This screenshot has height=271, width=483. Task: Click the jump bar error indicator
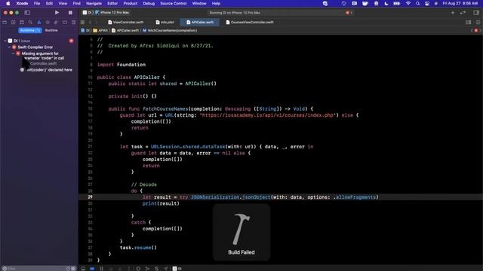(476, 30)
